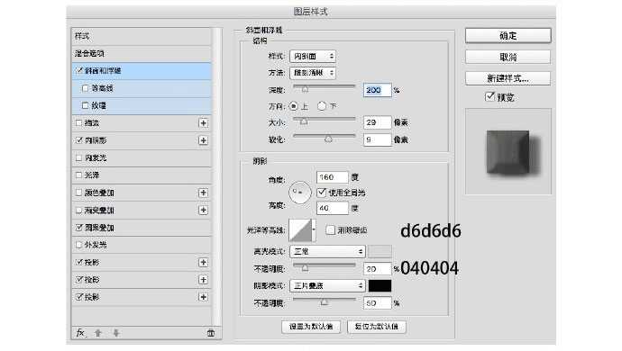The width and height of the screenshot is (622, 351).
Task: Open the highlight mode light gray swatch
Action: (380, 251)
